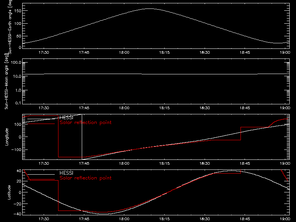
Task: Click 18:30 under the Latitude plot
Action: (x=205, y=219)
